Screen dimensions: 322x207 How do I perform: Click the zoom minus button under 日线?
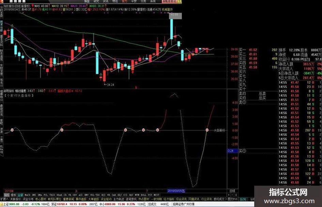[x=232, y=195]
